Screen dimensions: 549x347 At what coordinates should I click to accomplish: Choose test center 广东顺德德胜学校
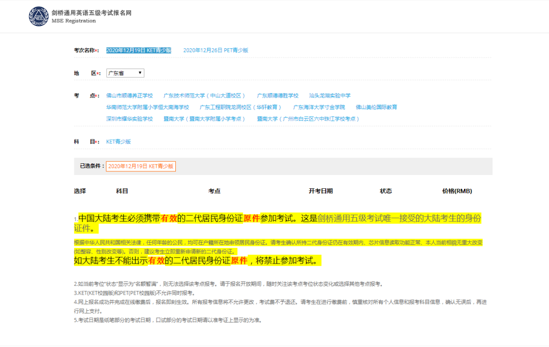(278, 96)
